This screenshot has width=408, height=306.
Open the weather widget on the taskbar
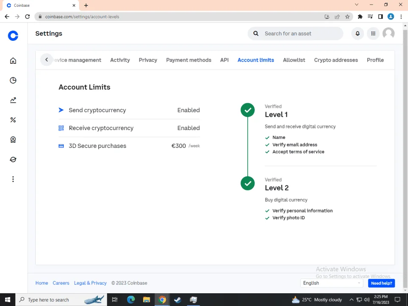[317, 300]
